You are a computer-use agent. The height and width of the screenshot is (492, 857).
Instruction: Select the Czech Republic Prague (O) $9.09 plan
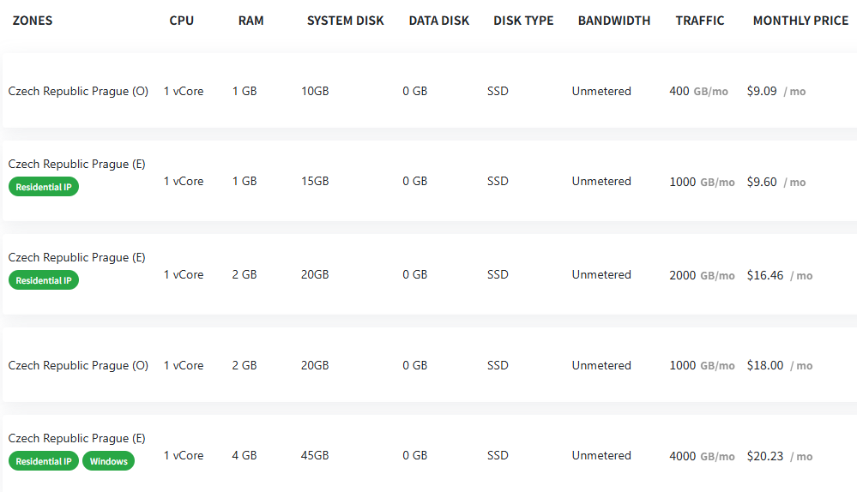[x=430, y=91]
